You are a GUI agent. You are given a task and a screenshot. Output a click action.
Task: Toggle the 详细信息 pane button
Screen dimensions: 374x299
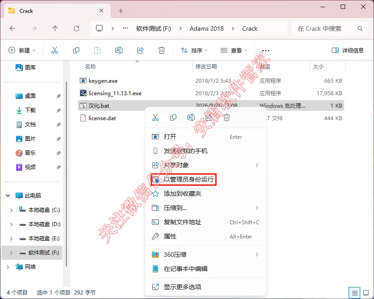(x=348, y=50)
